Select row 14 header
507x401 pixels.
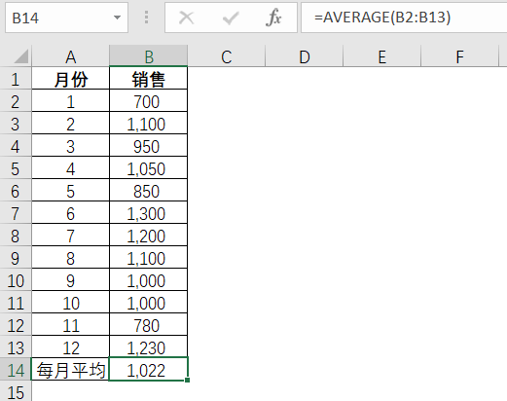(16, 369)
